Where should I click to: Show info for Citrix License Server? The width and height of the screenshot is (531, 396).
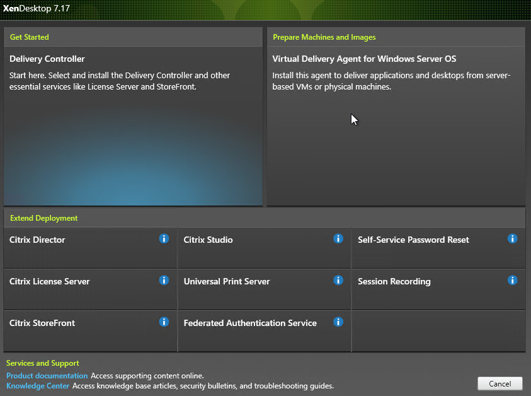(x=164, y=280)
